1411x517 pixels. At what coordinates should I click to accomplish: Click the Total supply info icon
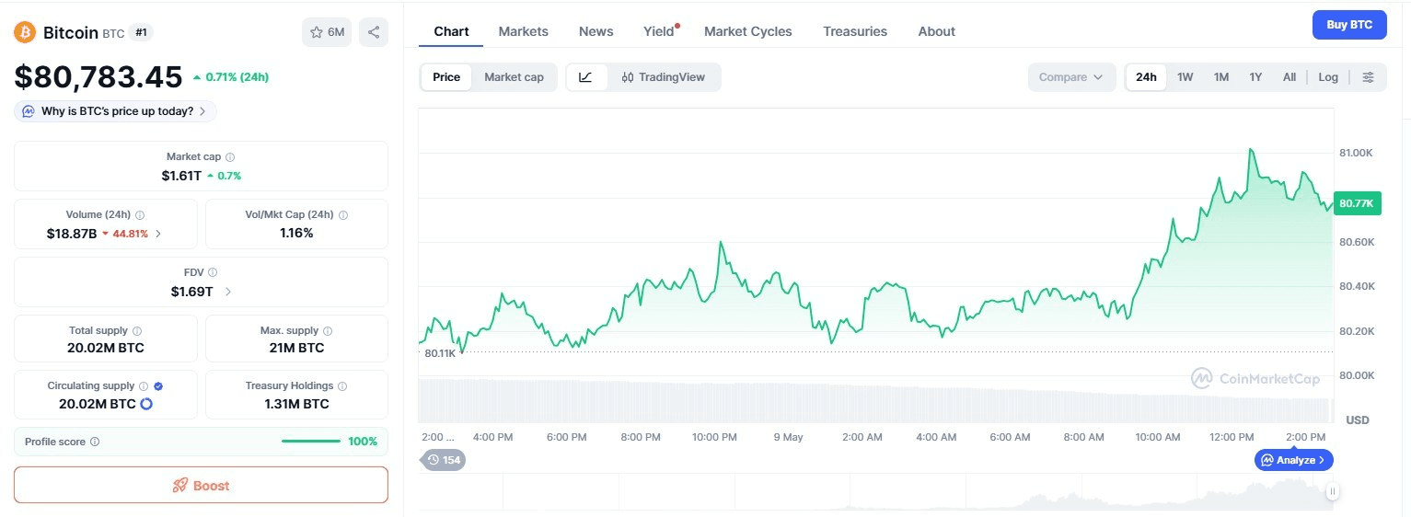coord(137,330)
